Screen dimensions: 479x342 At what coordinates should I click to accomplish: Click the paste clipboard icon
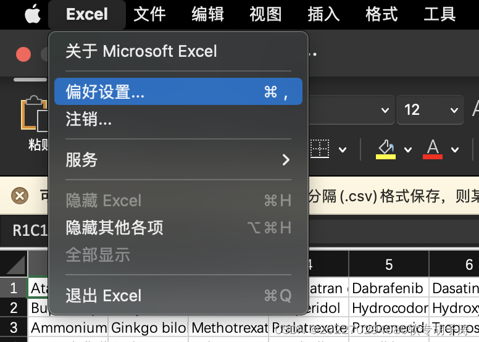click(x=34, y=115)
